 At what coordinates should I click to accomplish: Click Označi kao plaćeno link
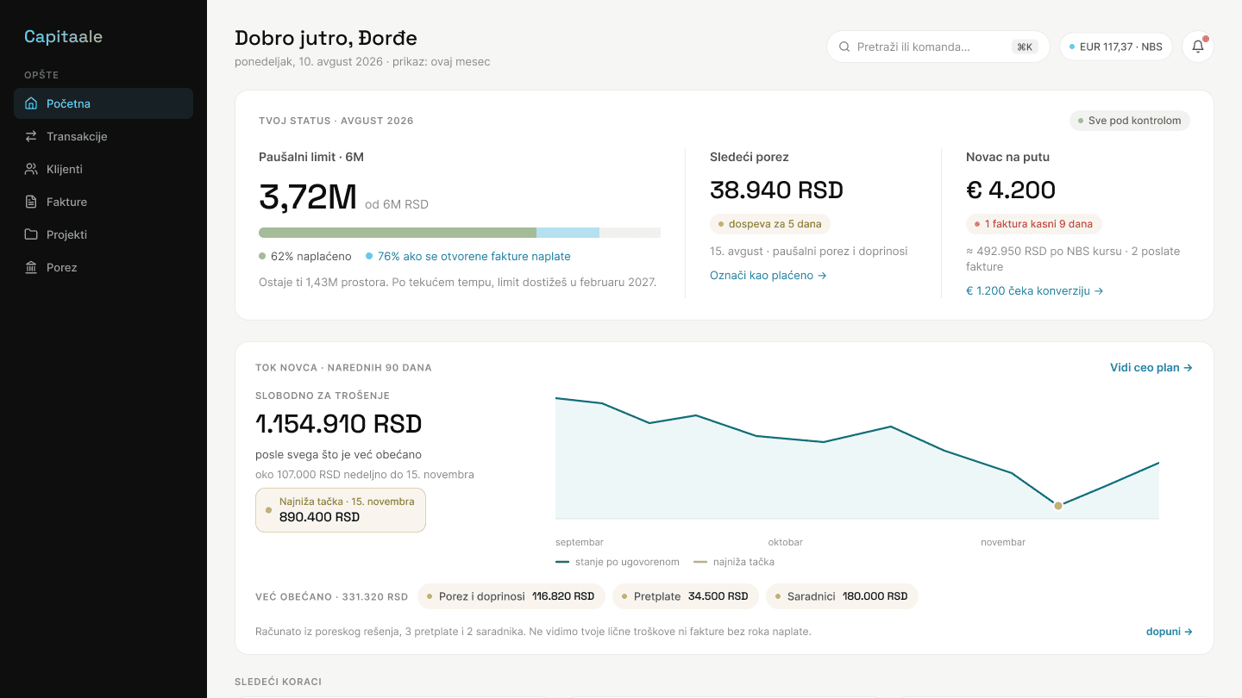coord(768,276)
